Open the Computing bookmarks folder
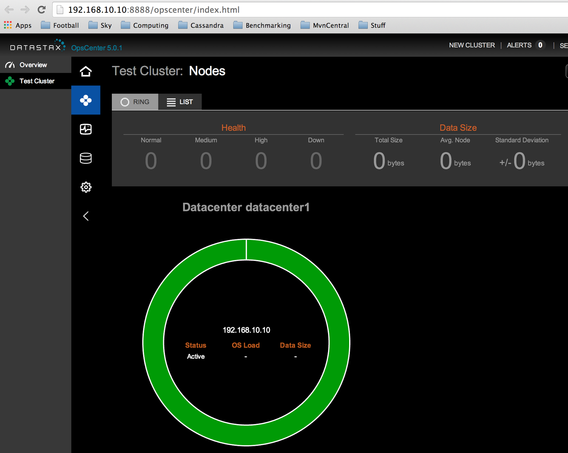 point(144,25)
